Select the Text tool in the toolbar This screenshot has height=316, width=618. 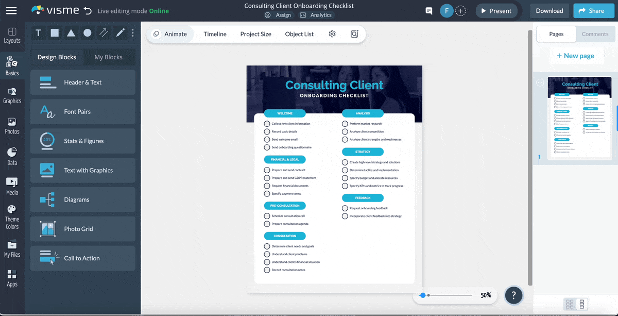(x=38, y=33)
